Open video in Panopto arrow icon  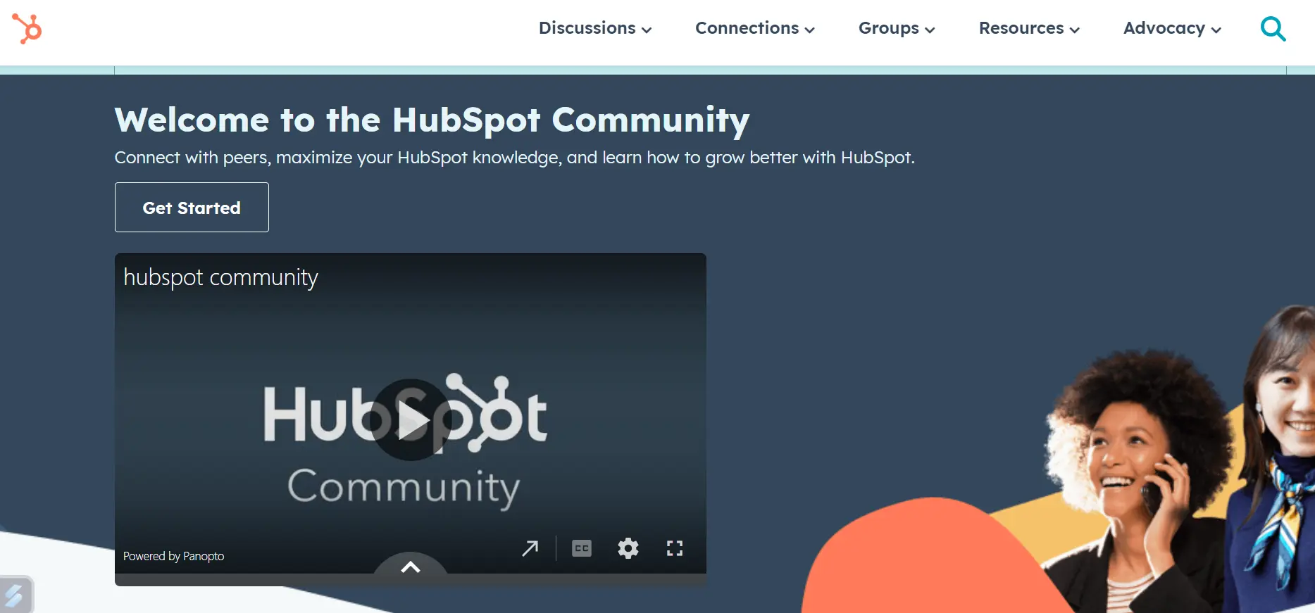[530, 548]
